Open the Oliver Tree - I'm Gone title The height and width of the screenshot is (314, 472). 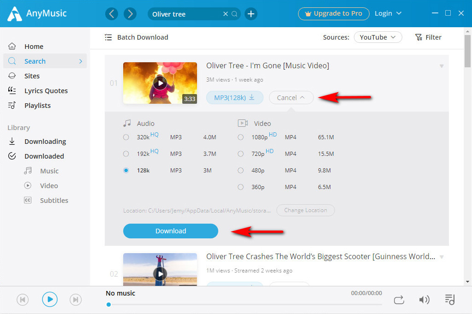(x=268, y=65)
